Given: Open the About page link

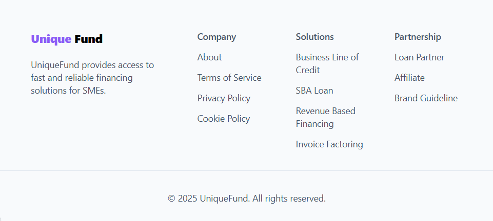Looking at the screenshot, I should pyautogui.click(x=209, y=57).
